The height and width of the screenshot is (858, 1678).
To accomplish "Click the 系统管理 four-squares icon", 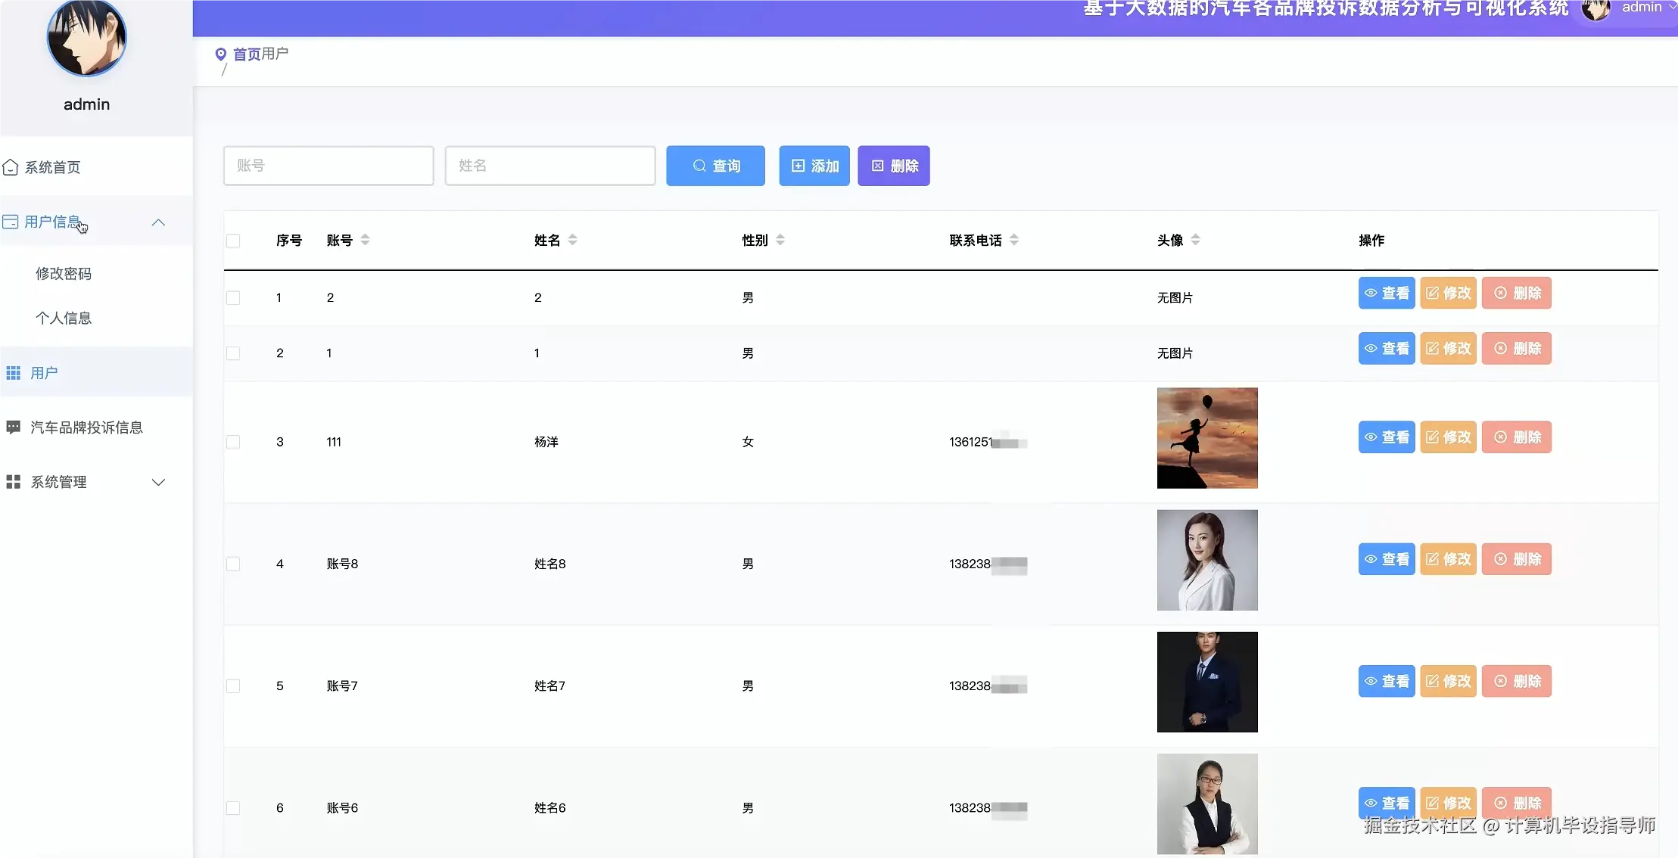I will coord(14,482).
